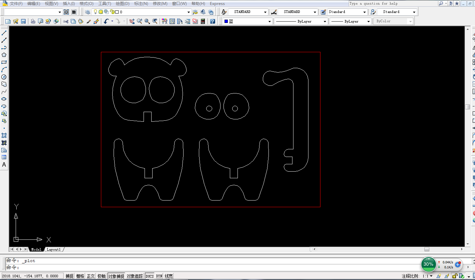Switch to the Layout1 tab

coord(53,249)
